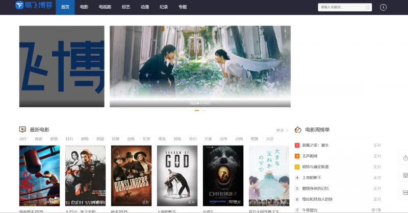This screenshot has height=213, width=408.
Task: Click the wedding couple carousel banner
Action: [200, 66]
